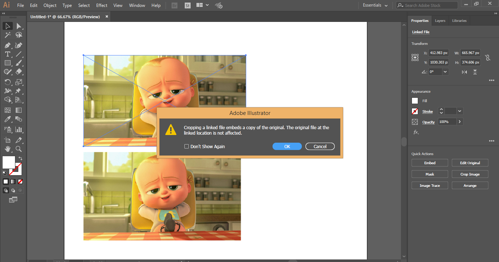499x262 pixels.
Task: Confirm cropping by clicking OK
Action: pos(287,146)
